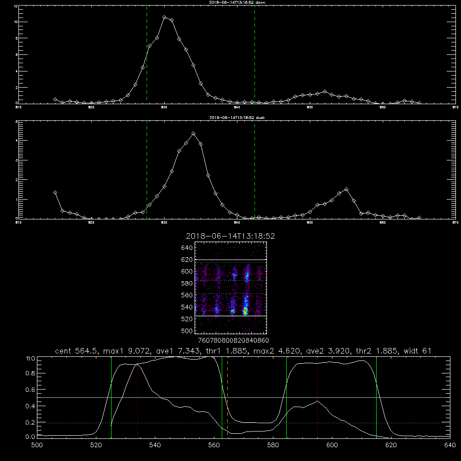461x461 pixels.
Task: Click the 'max1 9.072' header value
Action: (x=127, y=351)
